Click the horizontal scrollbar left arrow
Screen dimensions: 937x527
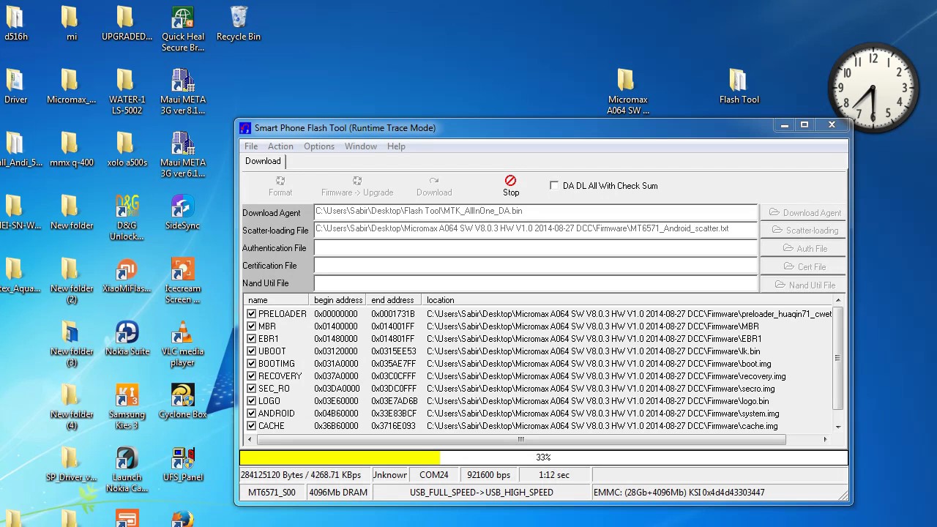pyautogui.click(x=250, y=439)
